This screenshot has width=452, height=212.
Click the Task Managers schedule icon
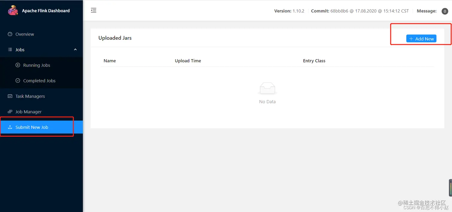(x=10, y=96)
